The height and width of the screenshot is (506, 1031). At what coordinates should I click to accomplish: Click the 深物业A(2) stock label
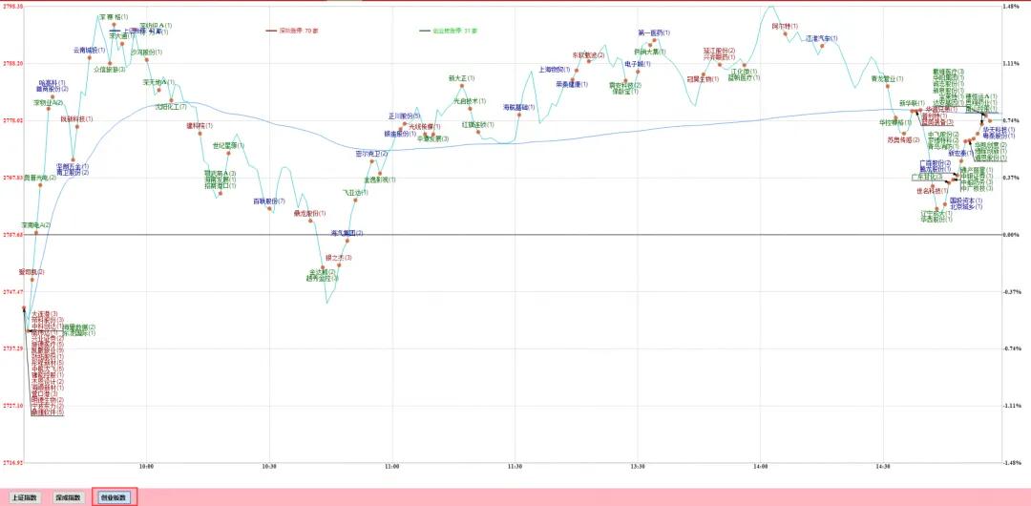click(48, 103)
